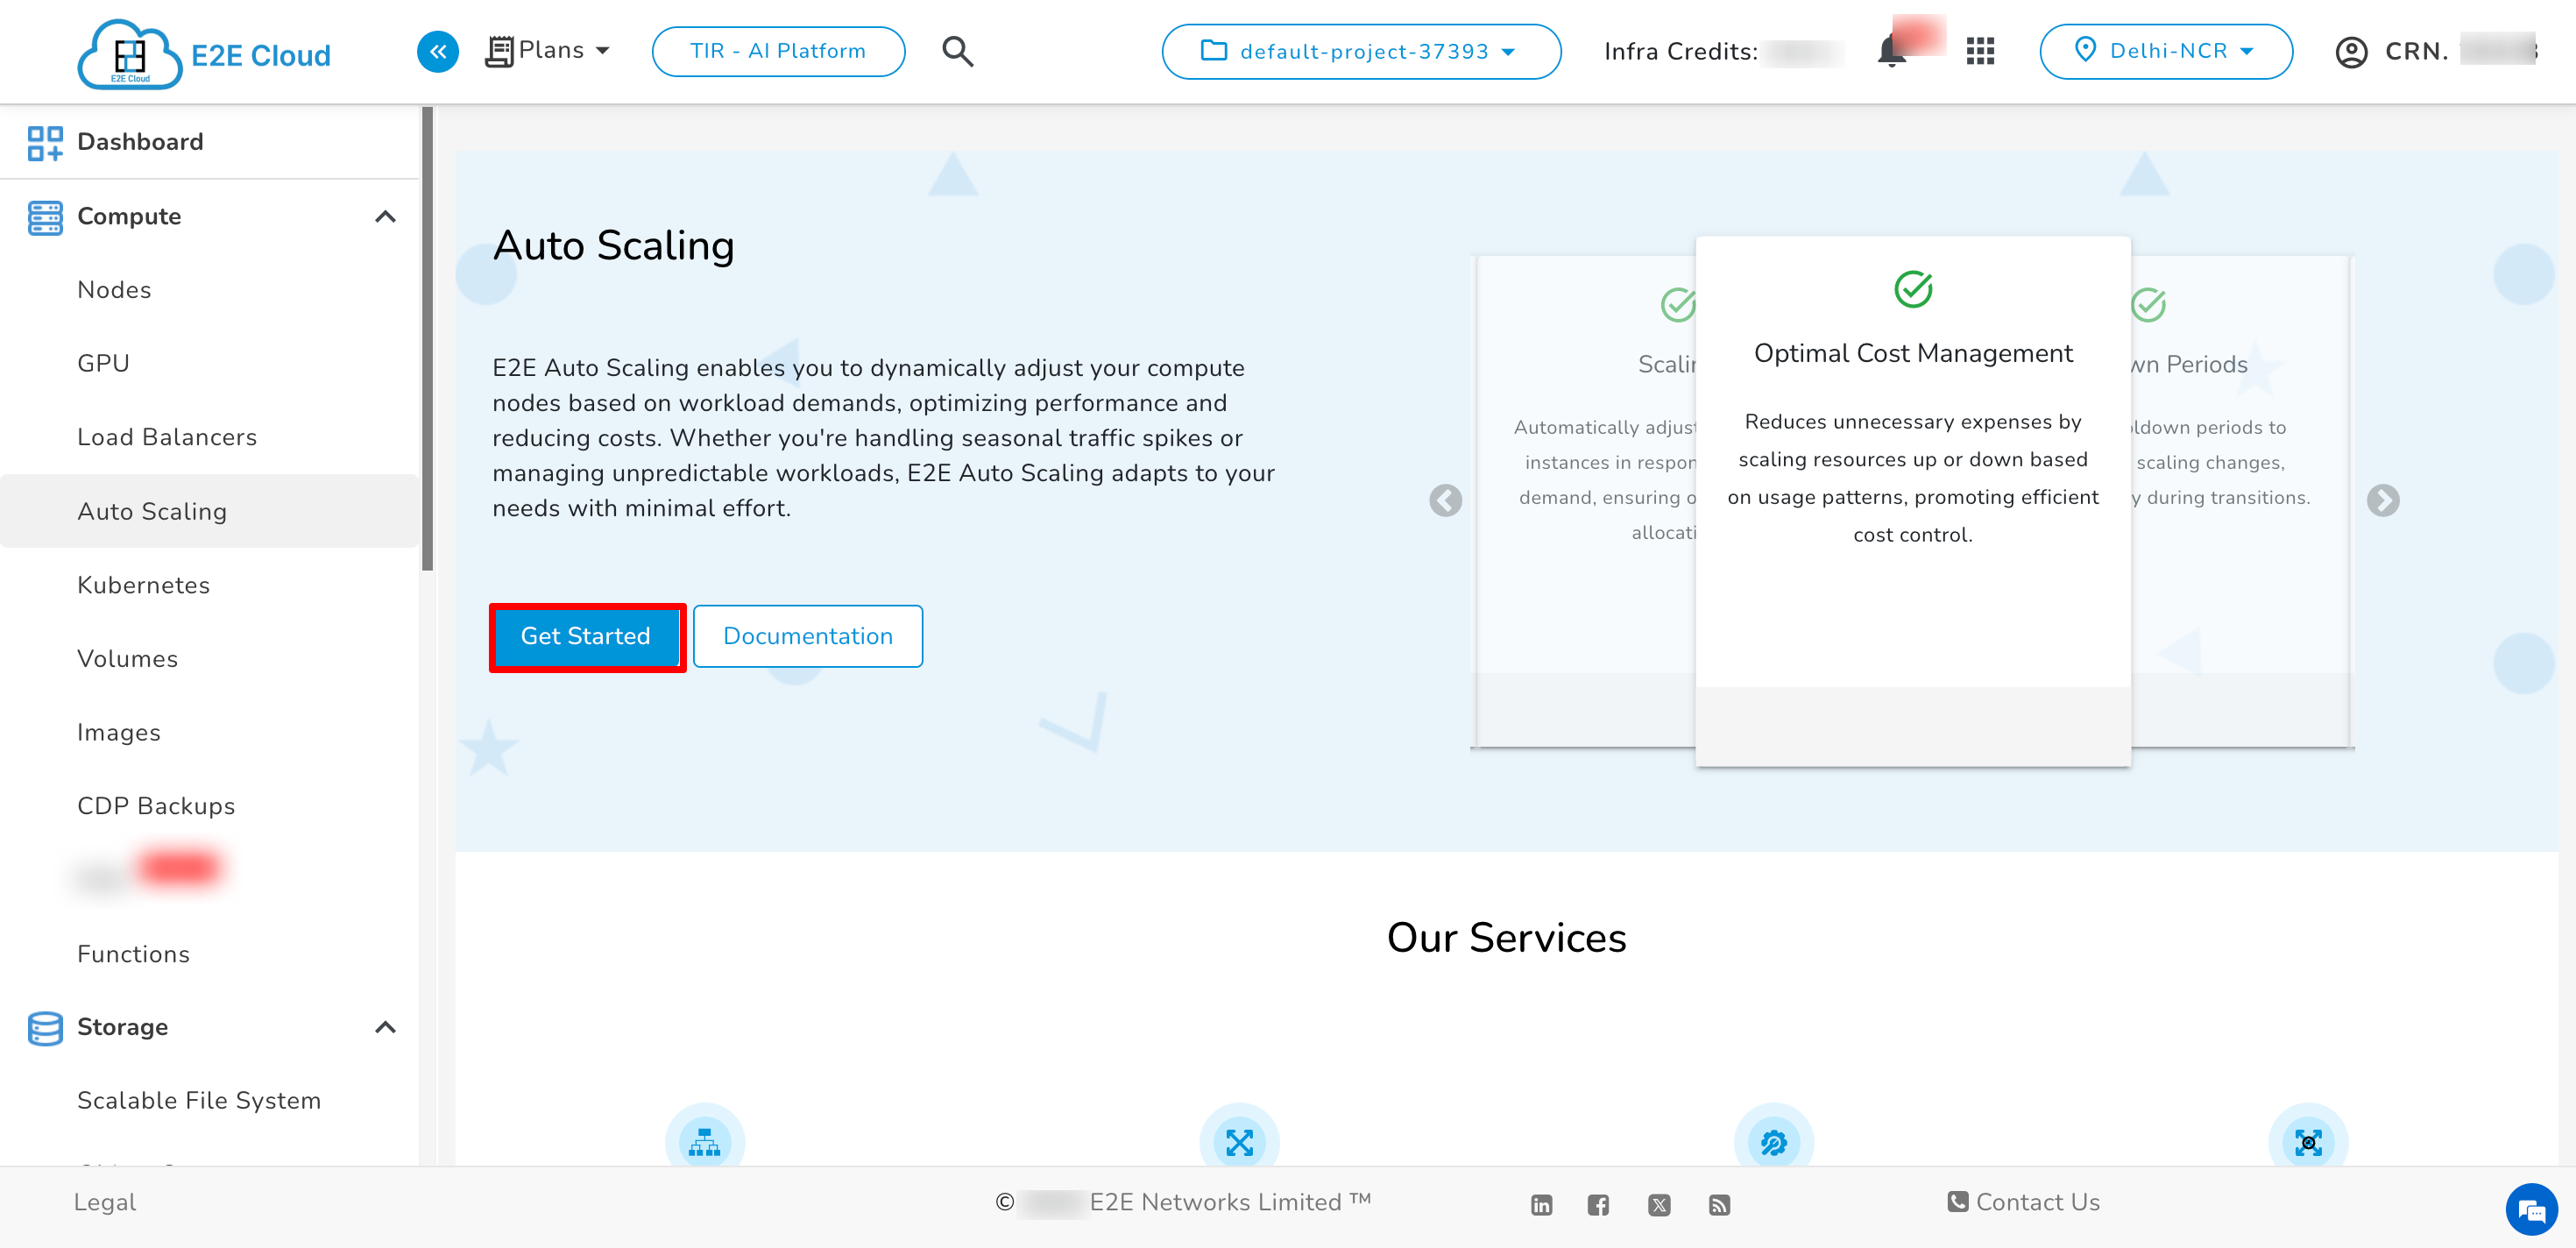This screenshot has width=2576, height=1248.
Task: Select the Dashboard icon in the sidebar
Action: [45, 142]
